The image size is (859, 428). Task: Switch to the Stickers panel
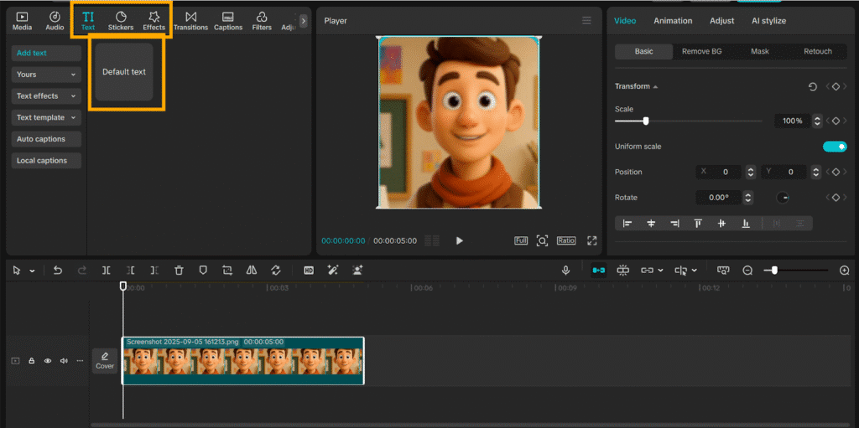(121, 21)
